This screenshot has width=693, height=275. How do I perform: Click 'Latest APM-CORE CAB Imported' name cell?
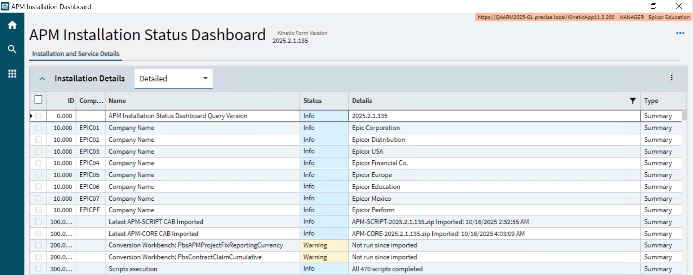pyautogui.click(x=202, y=234)
